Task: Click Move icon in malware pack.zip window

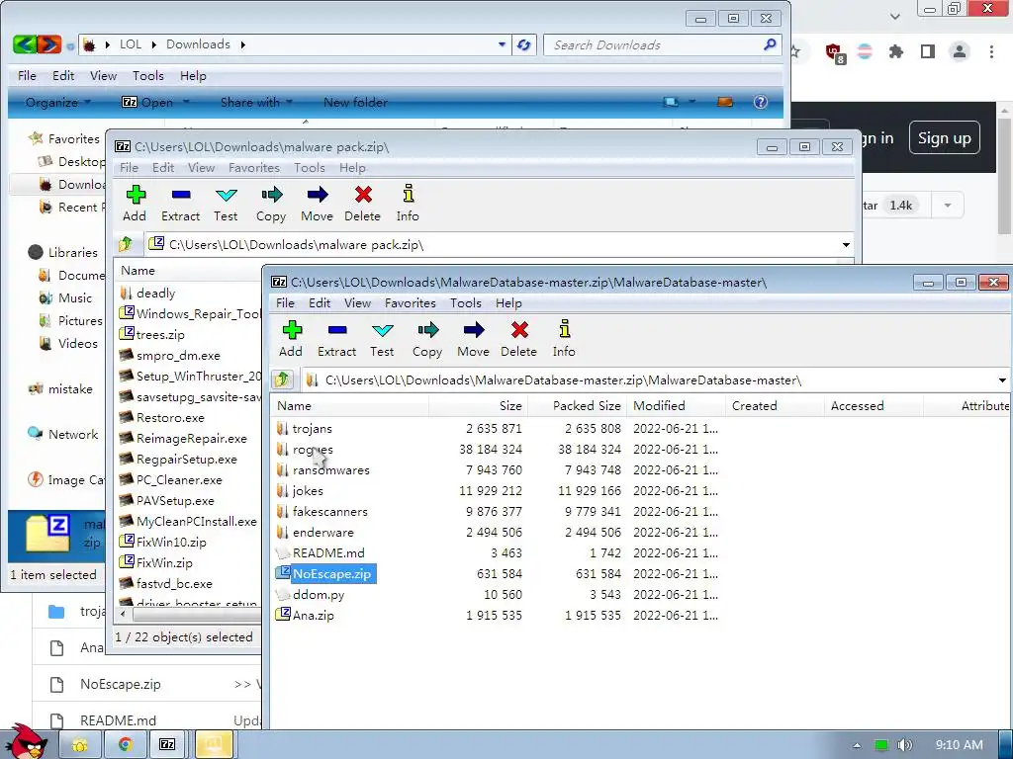Action: pos(317,195)
